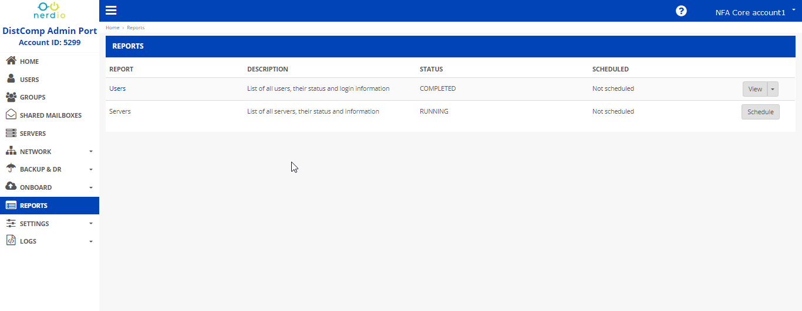Screen dimensions: 802x311
Task: Click the Servers rack icon
Action: 11,134
